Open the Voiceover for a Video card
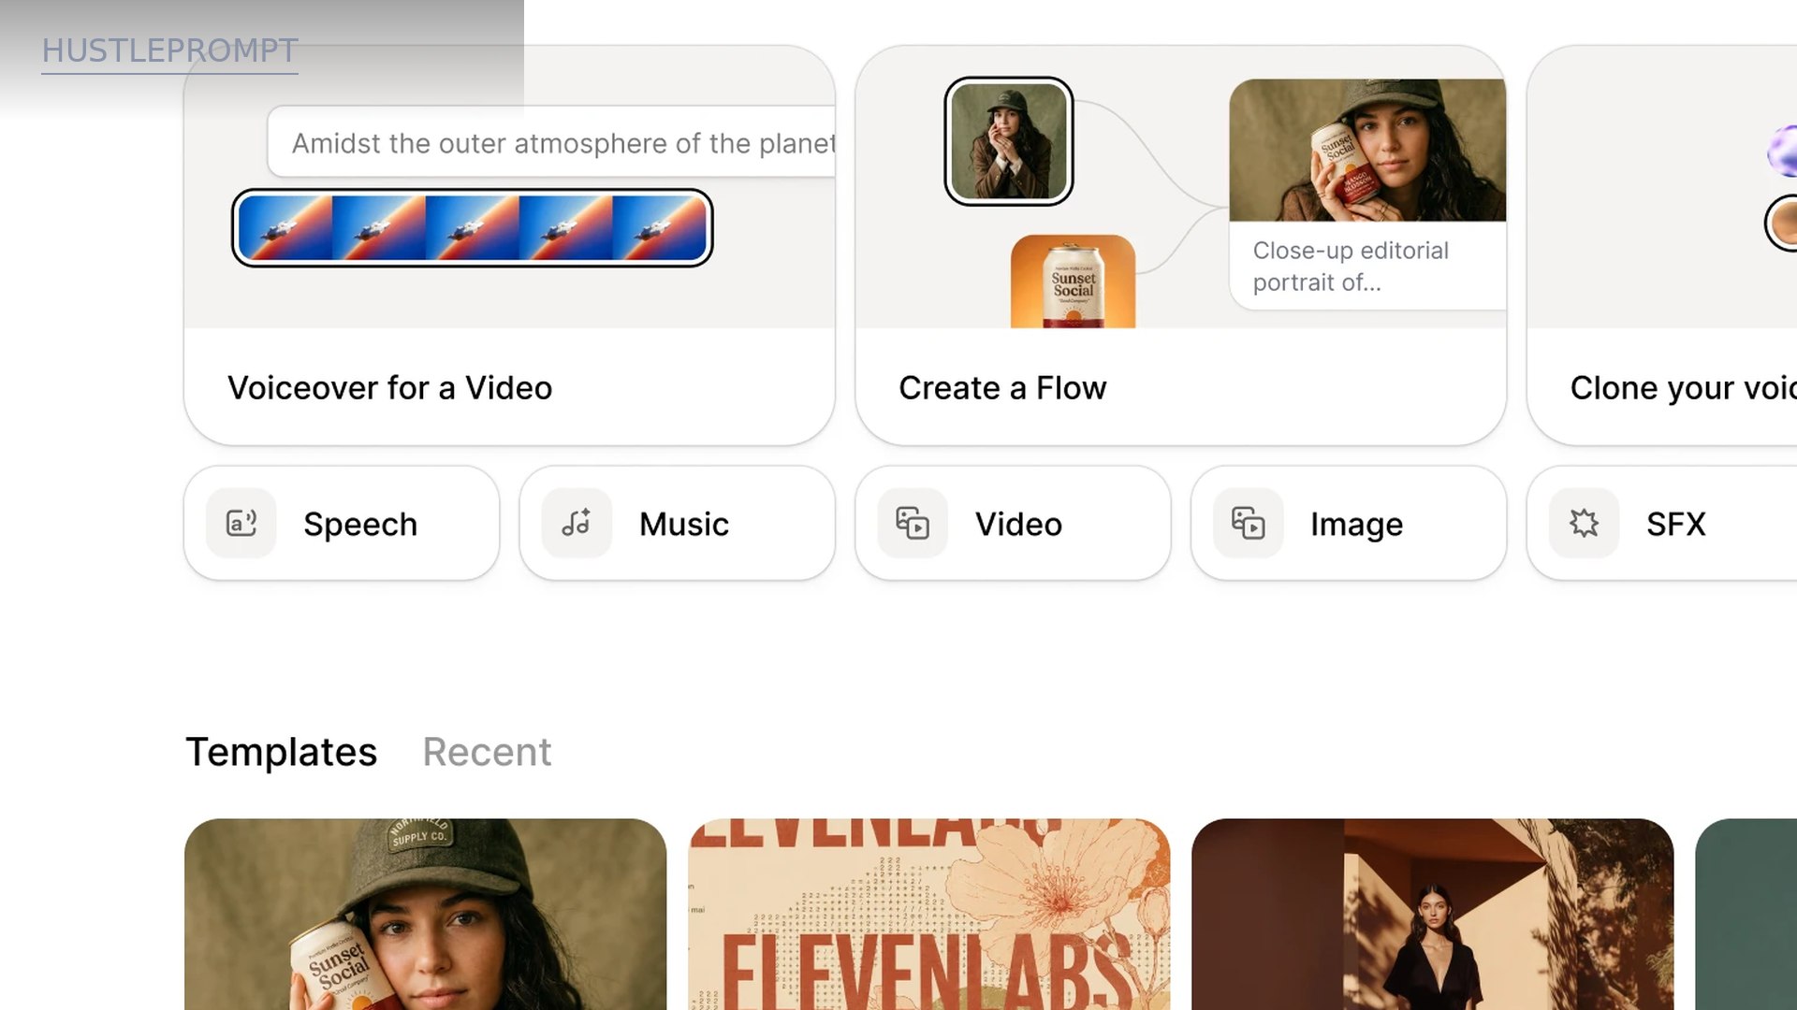This screenshot has height=1010, width=1797. pos(509,245)
